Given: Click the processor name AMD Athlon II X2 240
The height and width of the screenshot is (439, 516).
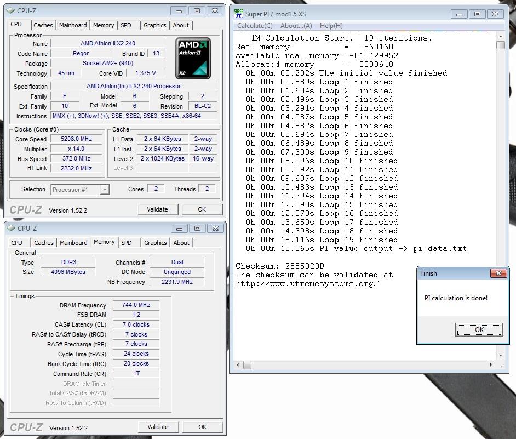Looking at the screenshot, I should pos(107,43).
